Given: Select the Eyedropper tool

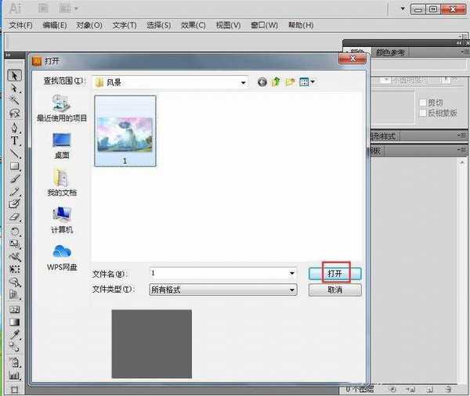Looking at the screenshot, I should 14,334.
